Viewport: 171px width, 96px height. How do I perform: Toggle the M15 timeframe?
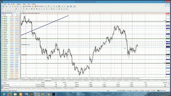tap(8, 11)
